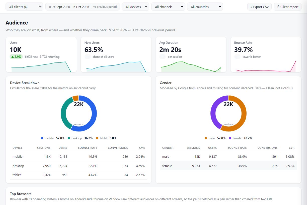This screenshot has height=205, width=307.
Task: Click the Client report button
Action: pyautogui.click(x=287, y=7)
